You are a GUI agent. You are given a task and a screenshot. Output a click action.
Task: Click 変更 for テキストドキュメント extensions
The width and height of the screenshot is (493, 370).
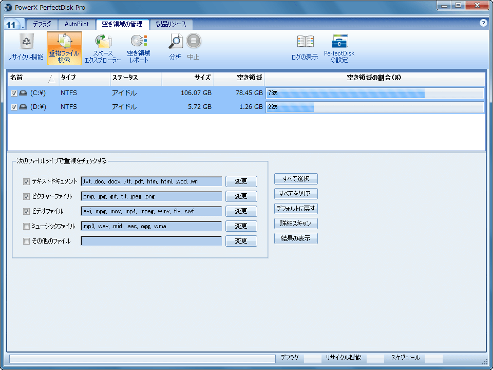(241, 181)
